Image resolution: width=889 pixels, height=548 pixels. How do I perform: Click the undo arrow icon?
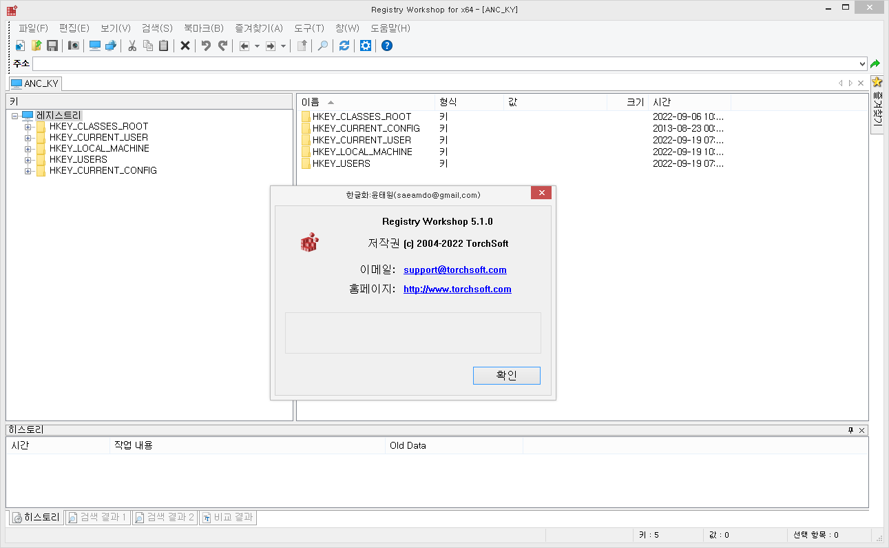coord(206,45)
